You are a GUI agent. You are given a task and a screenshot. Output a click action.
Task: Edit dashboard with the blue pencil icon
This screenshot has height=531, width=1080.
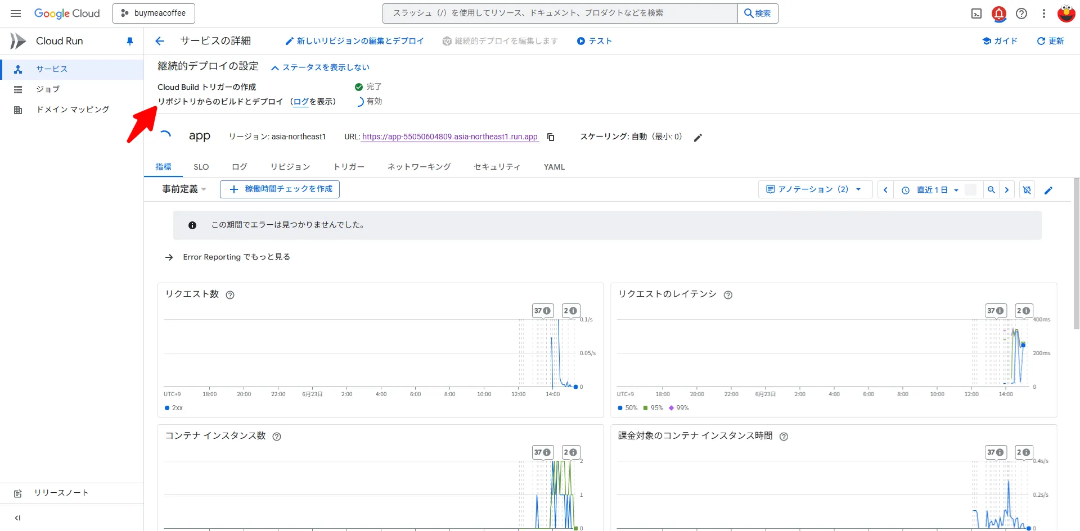point(1048,190)
